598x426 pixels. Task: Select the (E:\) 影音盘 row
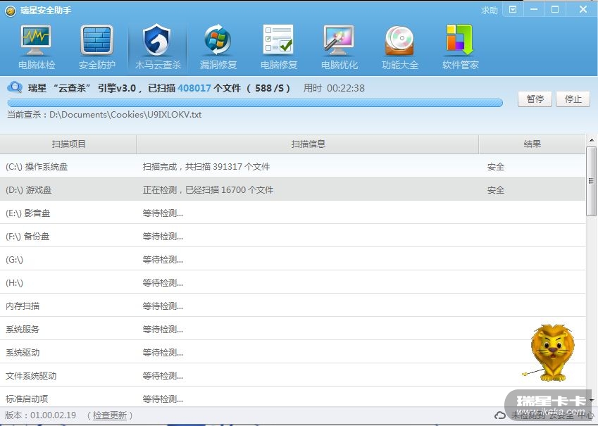tap(292, 213)
